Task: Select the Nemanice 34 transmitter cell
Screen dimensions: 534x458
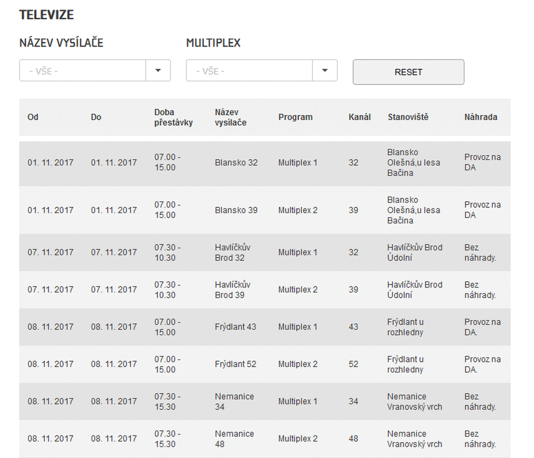Action: coord(234,401)
